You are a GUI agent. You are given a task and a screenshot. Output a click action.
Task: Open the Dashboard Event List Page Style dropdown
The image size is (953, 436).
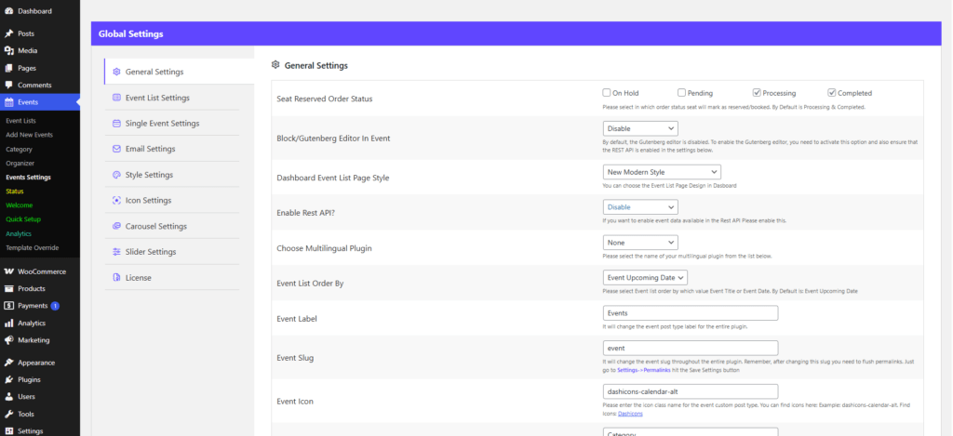coord(663,172)
